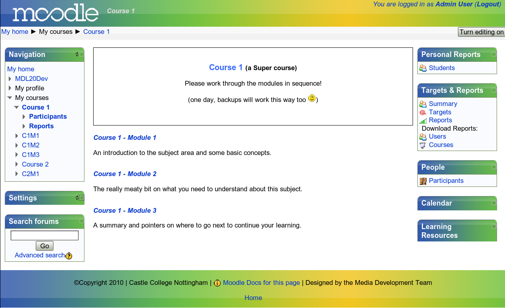Open C2M1 in the navigation tree
Screen dimensions: 505x308
tap(31, 174)
